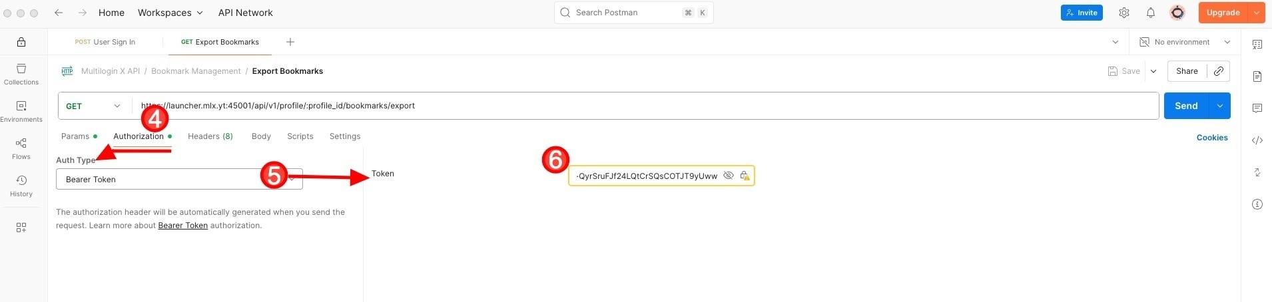Viewport: 1272px width, 302px height.
Task: Switch to the Authorization tab
Action: (143, 136)
